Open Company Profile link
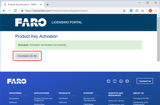The height and width of the screenshot is (105, 160). click(141, 98)
